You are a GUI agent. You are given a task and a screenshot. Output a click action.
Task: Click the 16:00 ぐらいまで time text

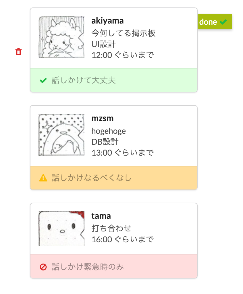(123, 239)
